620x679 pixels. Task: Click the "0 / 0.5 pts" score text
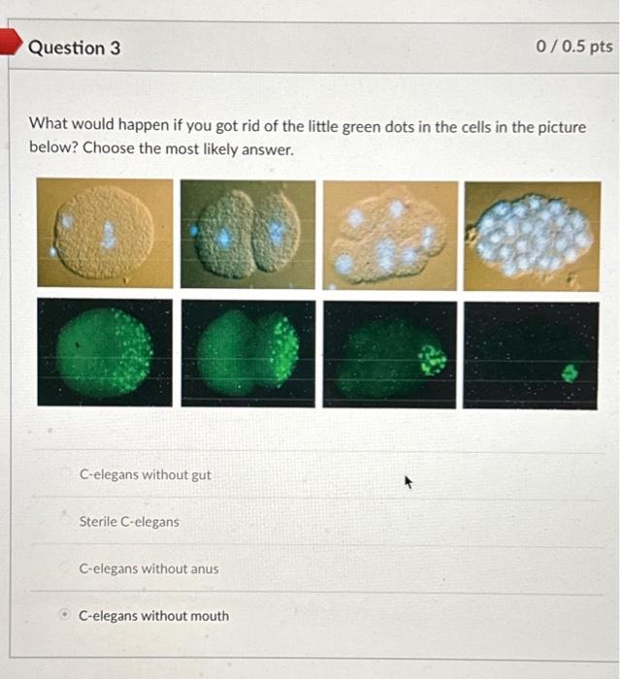[574, 46]
